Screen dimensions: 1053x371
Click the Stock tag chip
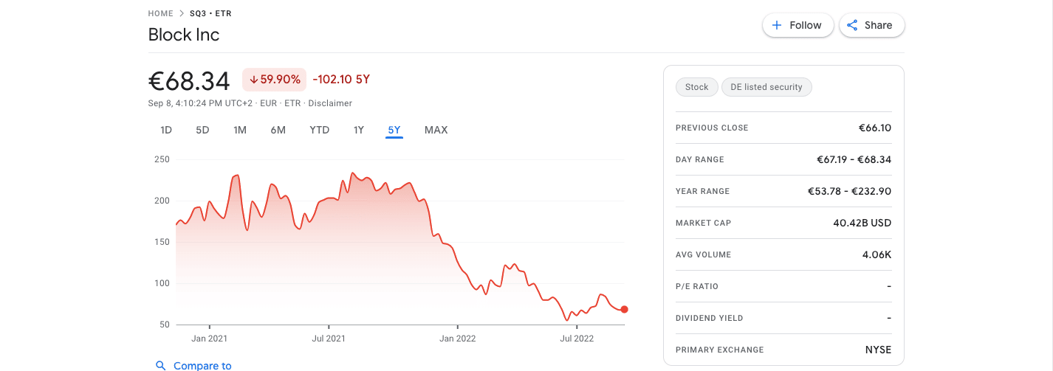point(696,87)
